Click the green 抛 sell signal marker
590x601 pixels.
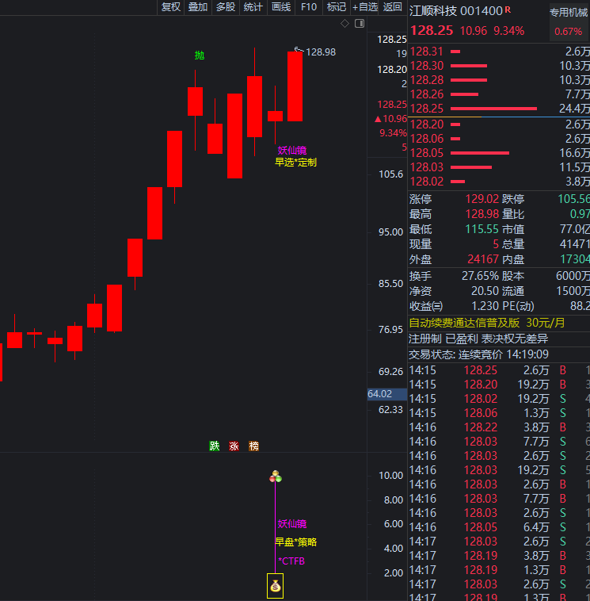tap(200, 56)
